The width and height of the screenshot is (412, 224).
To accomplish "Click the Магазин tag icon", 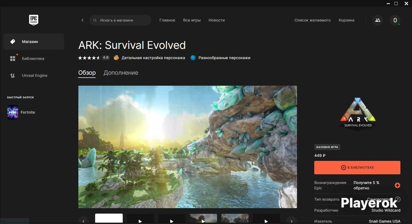I will [x=13, y=42].
